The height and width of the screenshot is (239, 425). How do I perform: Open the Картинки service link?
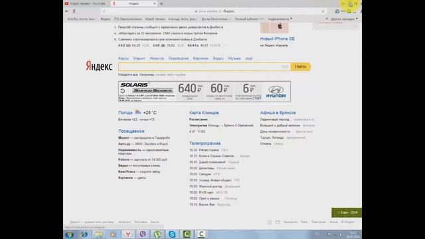pos(201,58)
